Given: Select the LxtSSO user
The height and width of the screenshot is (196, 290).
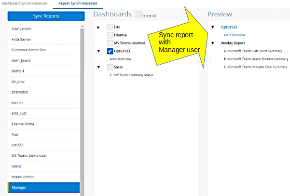Looking at the screenshot, I should coord(44,145).
